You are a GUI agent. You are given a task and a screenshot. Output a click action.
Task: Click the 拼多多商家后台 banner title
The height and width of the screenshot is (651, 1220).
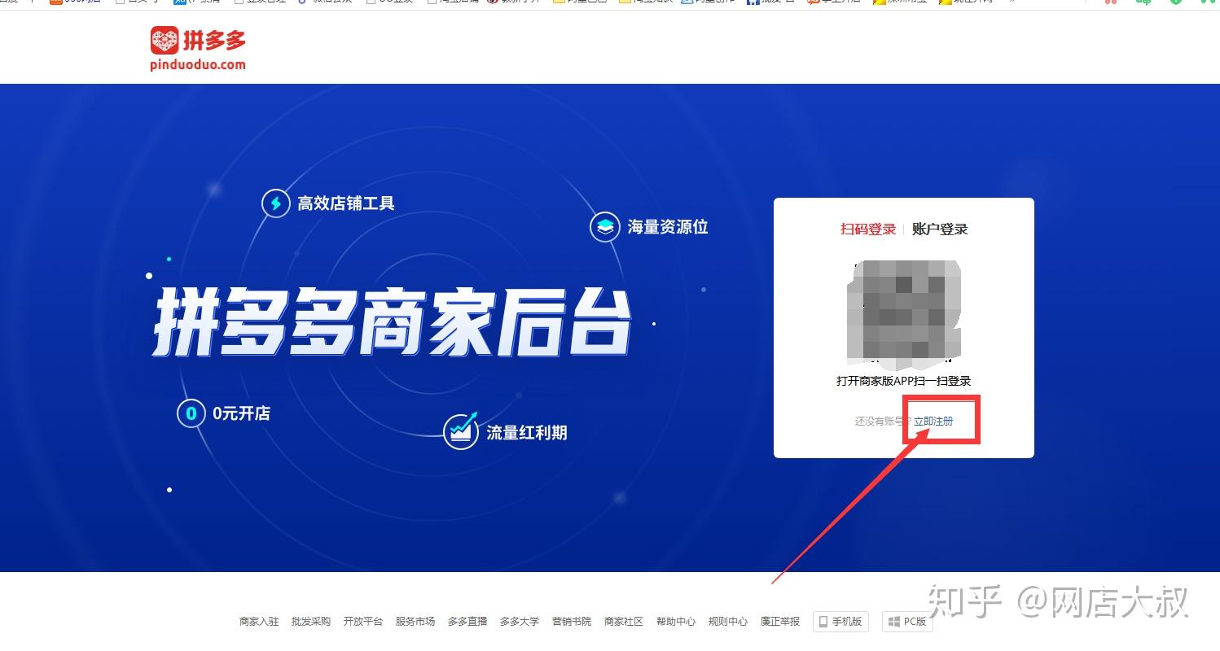pos(392,324)
